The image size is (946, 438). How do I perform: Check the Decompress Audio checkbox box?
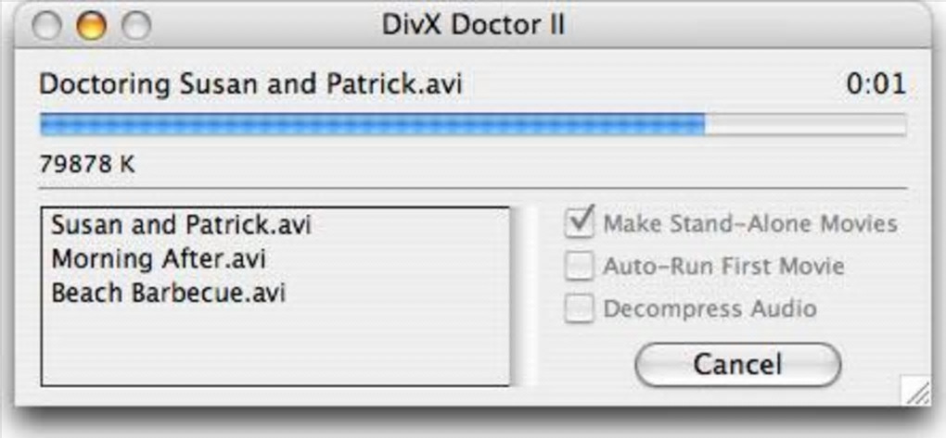[581, 309]
